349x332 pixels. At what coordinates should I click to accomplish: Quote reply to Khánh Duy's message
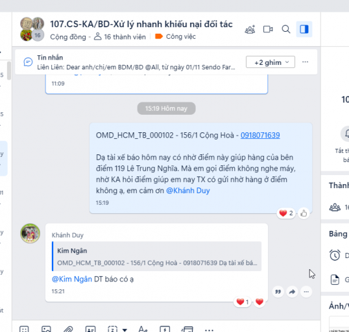pos(278,292)
